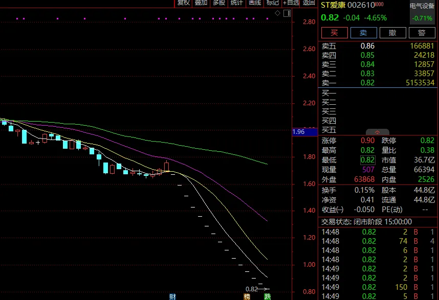Add stock via +自选 button
439x300 pixels.
291,3
